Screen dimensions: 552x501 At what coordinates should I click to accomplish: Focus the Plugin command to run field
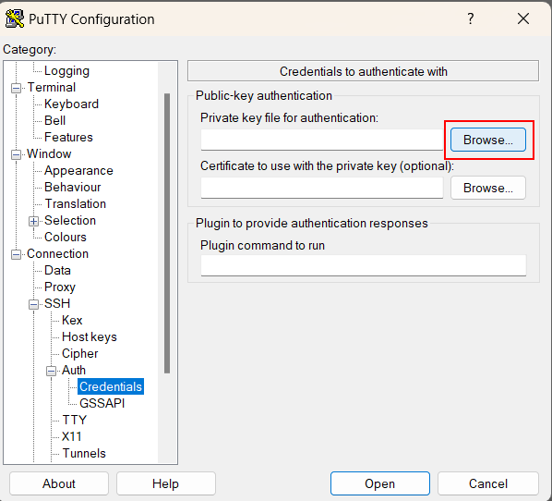[364, 265]
